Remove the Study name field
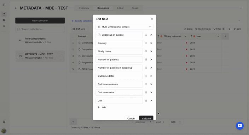This screenshot has width=249, height=135. 151,51
